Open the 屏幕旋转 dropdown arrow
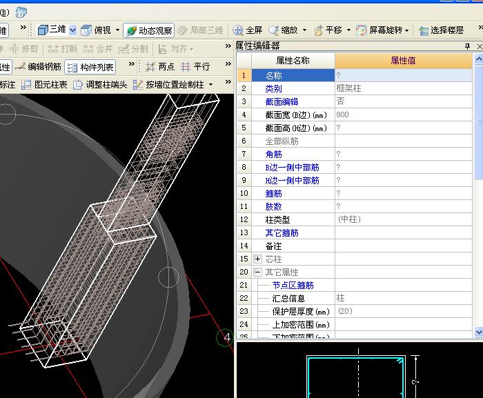The width and height of the screenshot is (483, 398). coord(406,30)
